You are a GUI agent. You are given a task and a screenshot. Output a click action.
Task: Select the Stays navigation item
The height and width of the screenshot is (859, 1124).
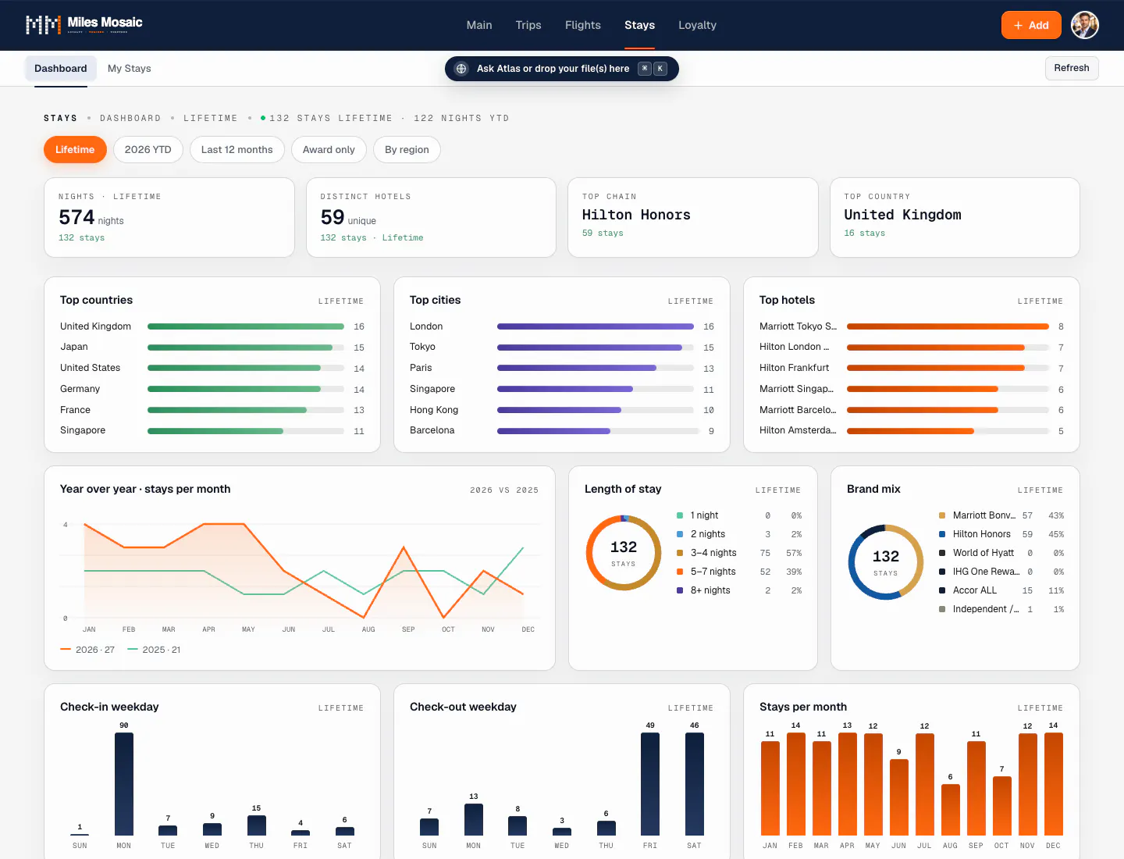[639, 25]
